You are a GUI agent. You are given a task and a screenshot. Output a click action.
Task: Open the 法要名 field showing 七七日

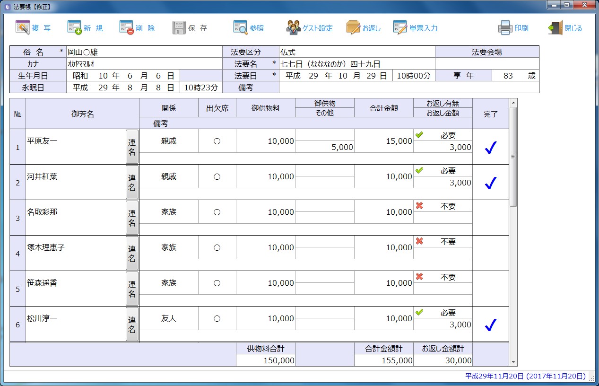pos(356,64)
